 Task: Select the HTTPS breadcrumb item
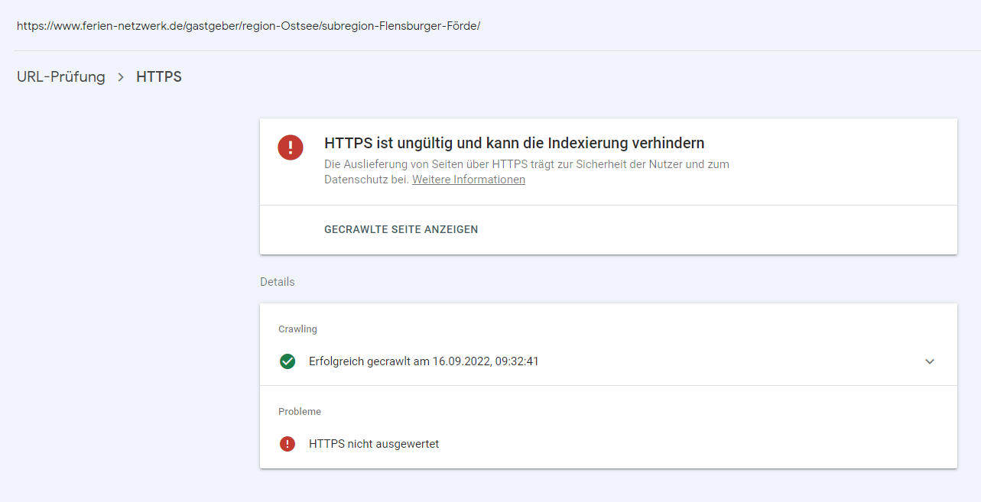(159, 77)
